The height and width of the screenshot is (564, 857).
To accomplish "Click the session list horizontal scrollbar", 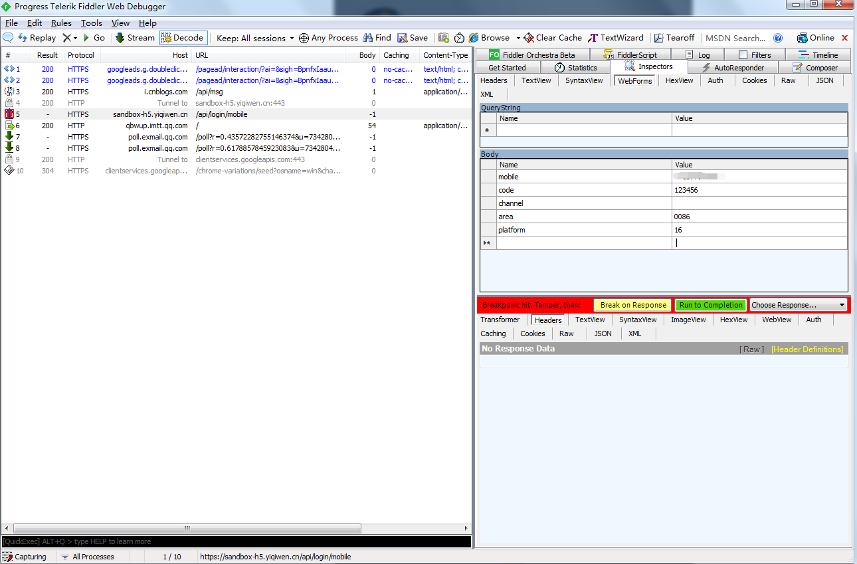I will click(187, 529).
